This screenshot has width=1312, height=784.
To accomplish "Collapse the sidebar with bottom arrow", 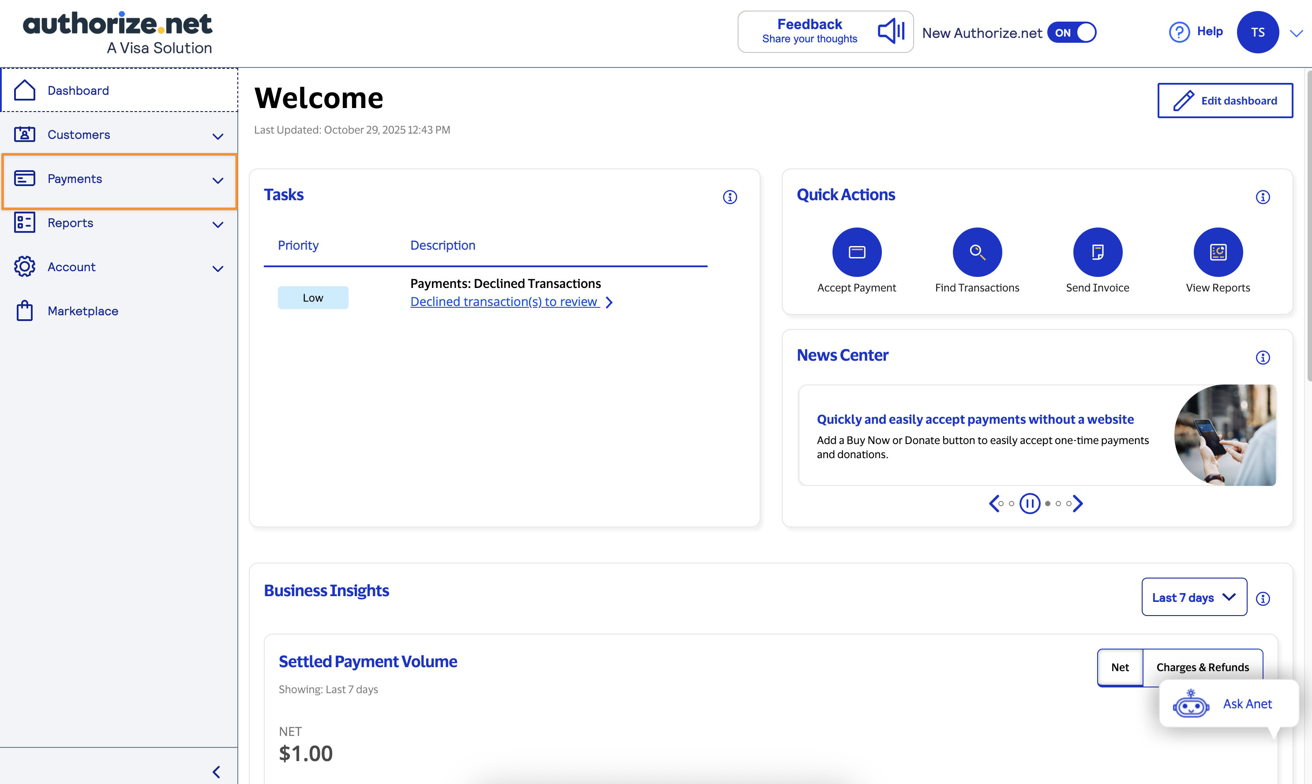I will coord(217,772).
